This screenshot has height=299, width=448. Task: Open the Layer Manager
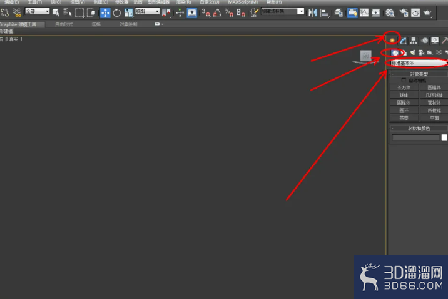(x=339, y=12)
